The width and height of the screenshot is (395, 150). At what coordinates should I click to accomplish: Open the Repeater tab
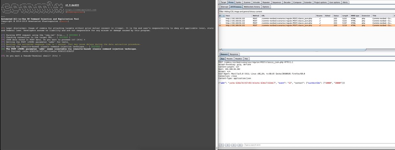click(x=267, y=2)
